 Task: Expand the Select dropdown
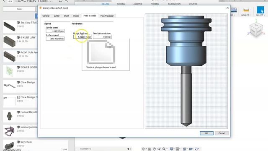point(260,15)
